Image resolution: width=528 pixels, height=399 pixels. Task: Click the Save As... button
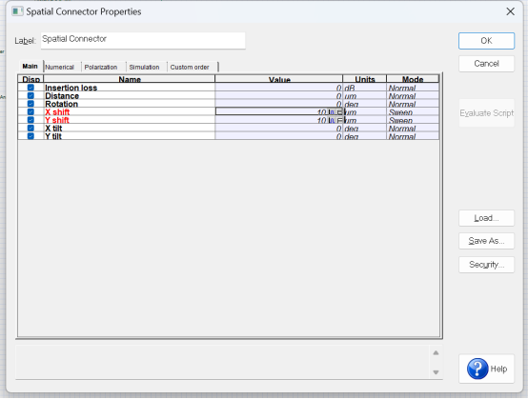pyautogui.click(x=486, y=241)
